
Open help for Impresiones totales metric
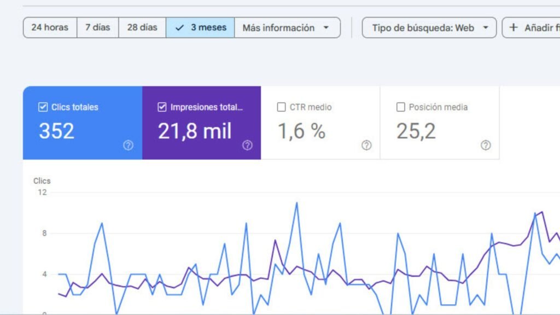coord(247,145)
